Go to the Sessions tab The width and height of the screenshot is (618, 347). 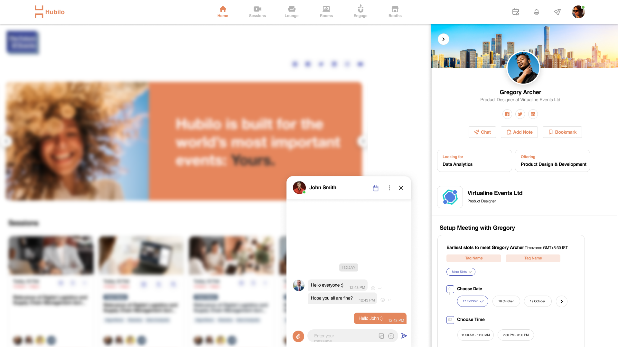(257, 12)
